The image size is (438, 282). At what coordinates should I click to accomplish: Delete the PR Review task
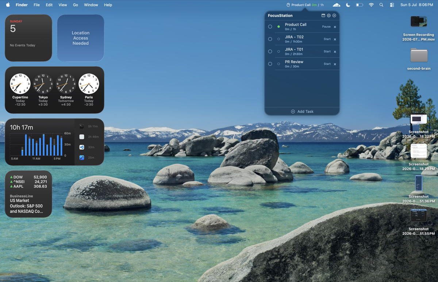click(x=335, y=64)
